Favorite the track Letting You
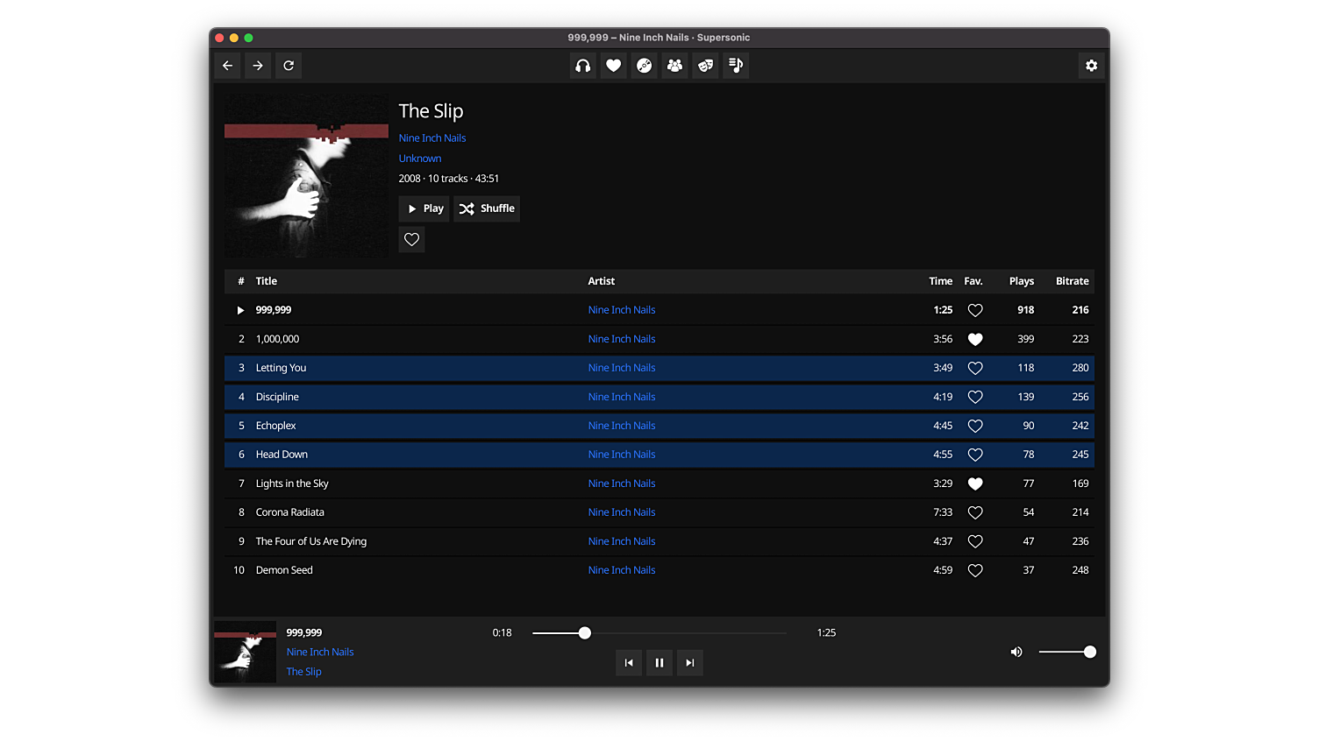Viewport: 1319px width, 741px height. (x=974, y=368)
